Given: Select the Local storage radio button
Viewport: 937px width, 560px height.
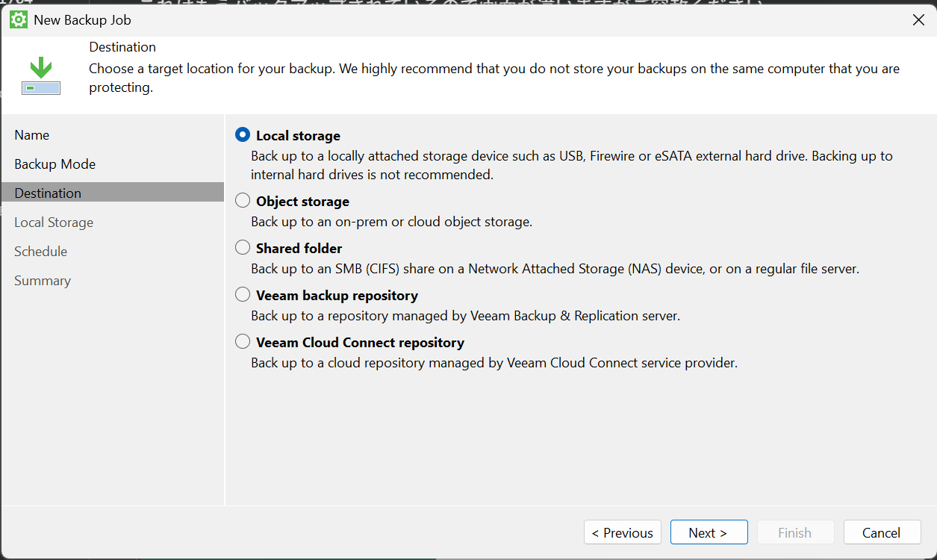Looking at the screenshot, I should pos(243,135).
